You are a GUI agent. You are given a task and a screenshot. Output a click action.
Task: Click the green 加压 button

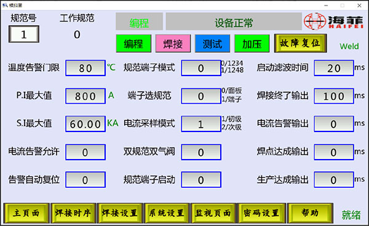tap(252, 44)
